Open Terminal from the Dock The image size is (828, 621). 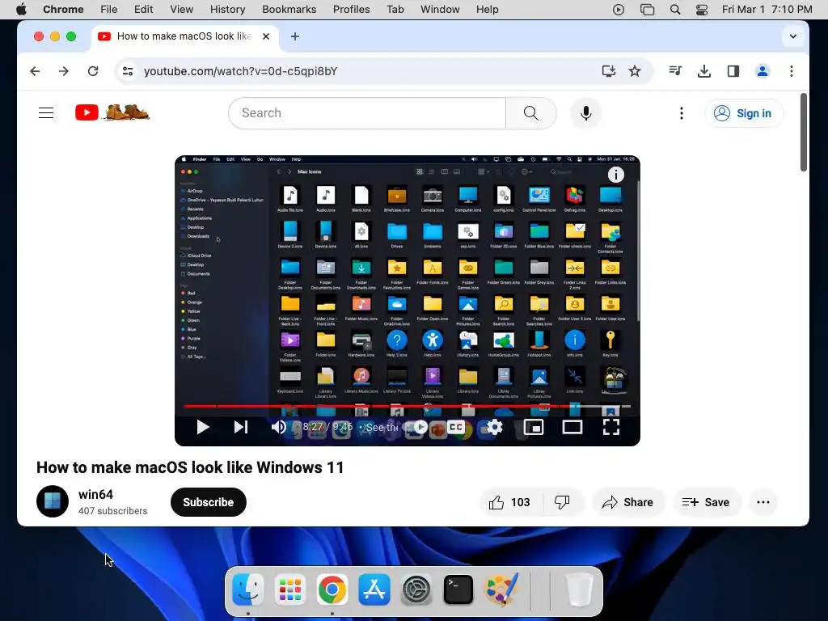(x=458, y=589)
